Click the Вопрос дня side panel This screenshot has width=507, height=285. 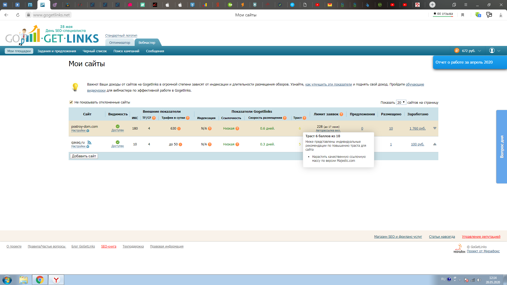(x=501, y=147)
